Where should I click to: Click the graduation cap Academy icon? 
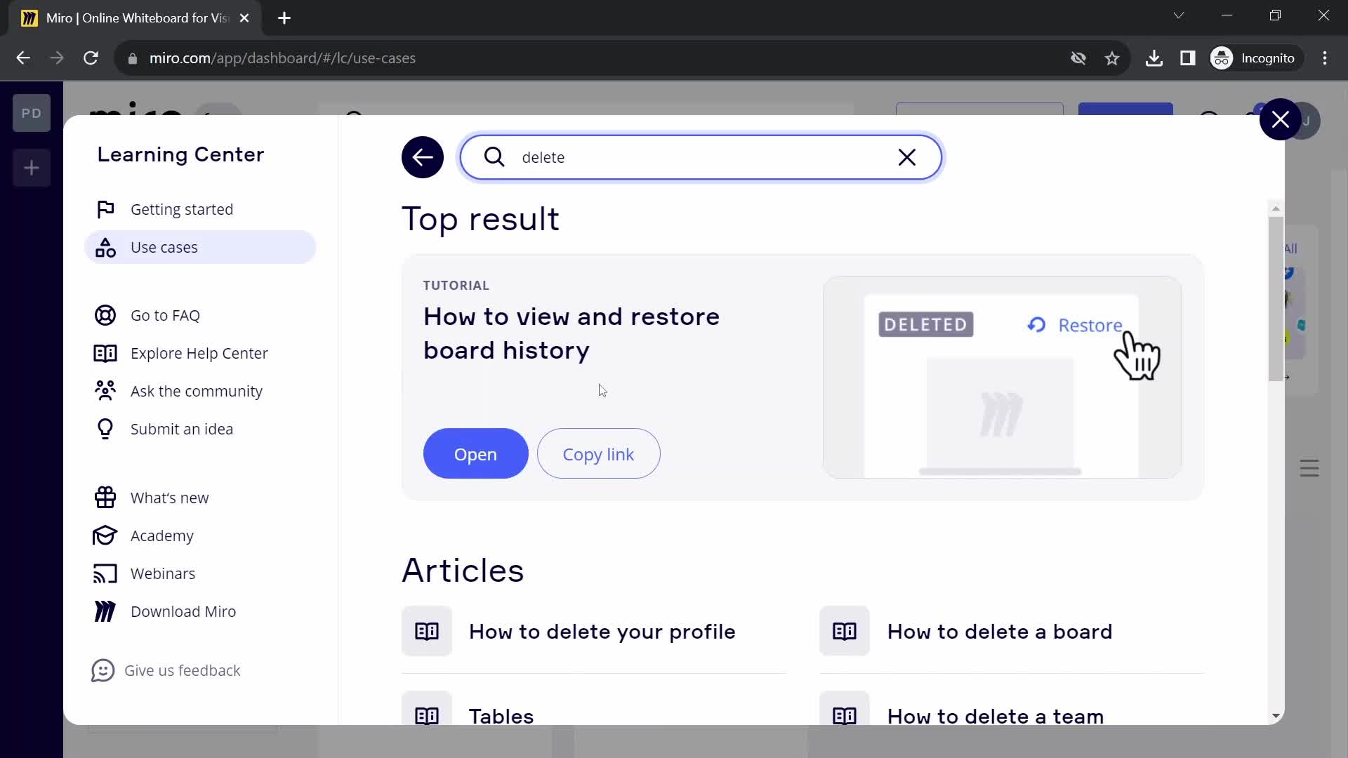tap(105, 536)
